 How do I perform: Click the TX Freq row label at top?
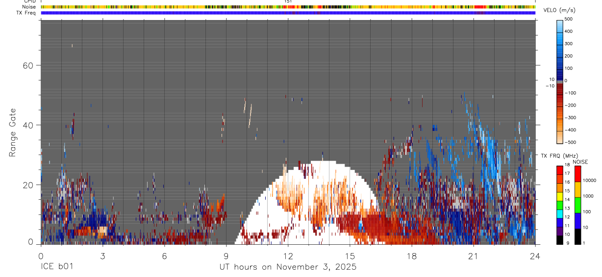click(26, 13)
